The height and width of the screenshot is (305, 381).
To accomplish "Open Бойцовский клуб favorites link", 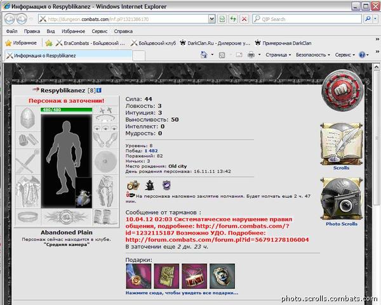I will pyautogui.click(x=153, y=43).
